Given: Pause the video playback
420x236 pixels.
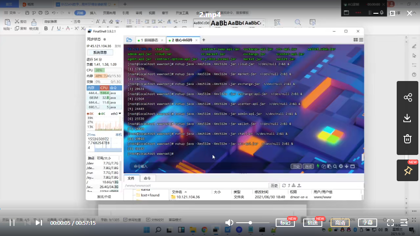Looking at the screenshot, I should coord(12,223).
